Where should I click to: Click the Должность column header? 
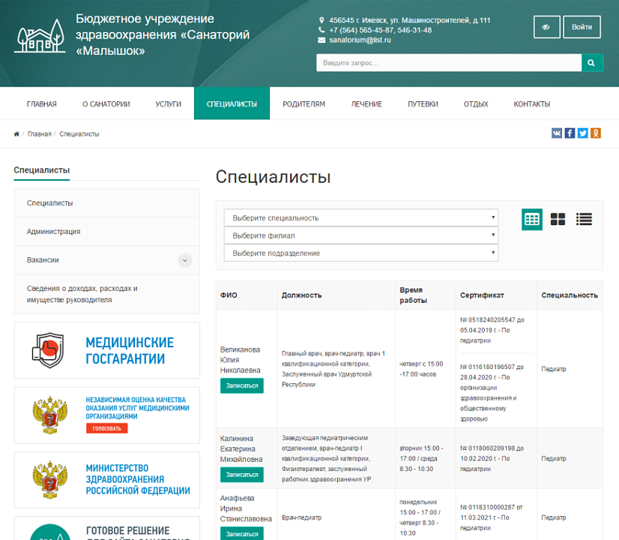coord(301,295)
